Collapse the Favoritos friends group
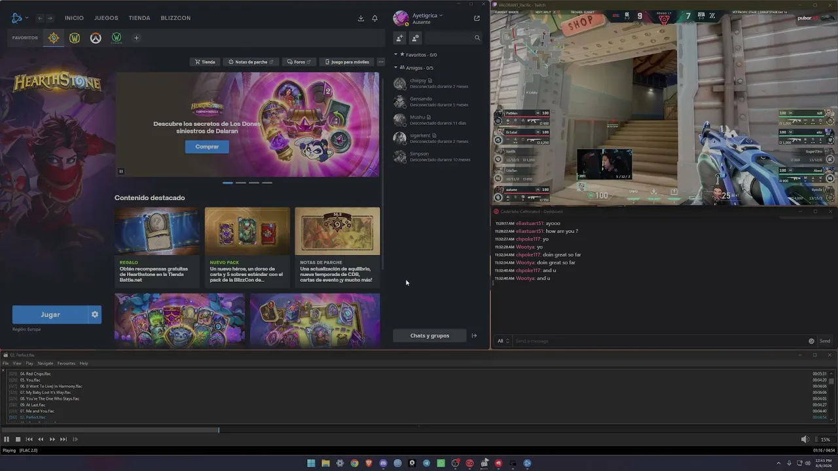The height and width of the screenshot is (471, 838). [x=395, y=55]
